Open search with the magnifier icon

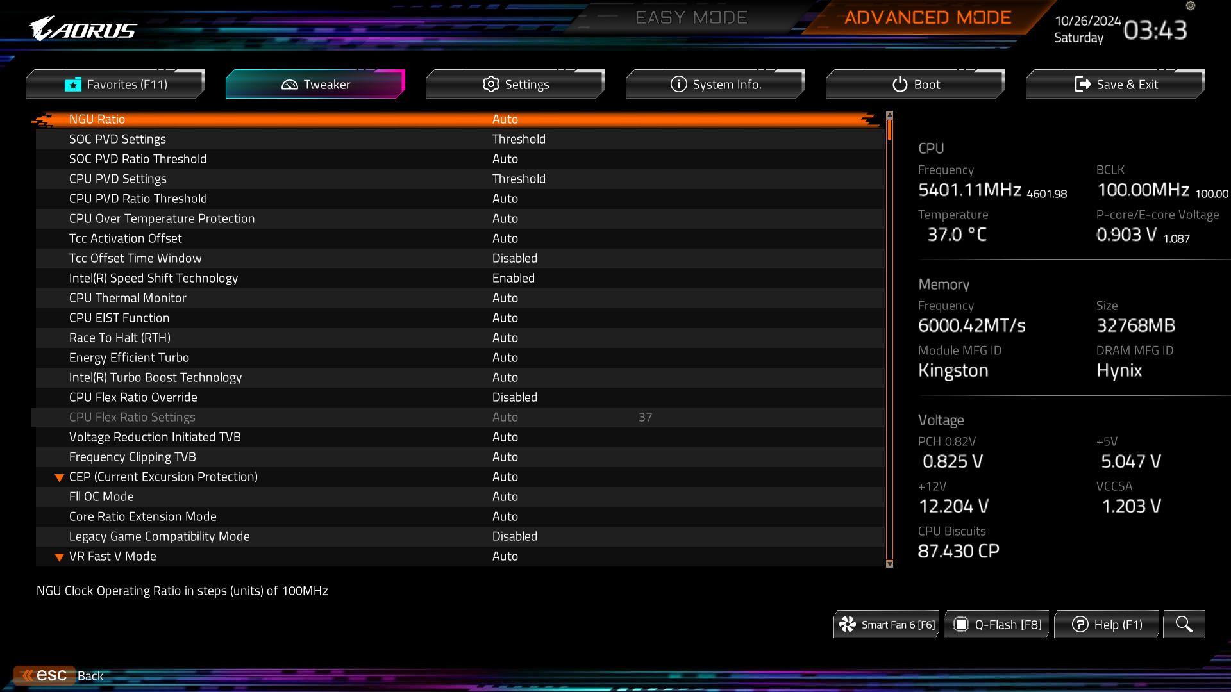(x=1184, y=624)
